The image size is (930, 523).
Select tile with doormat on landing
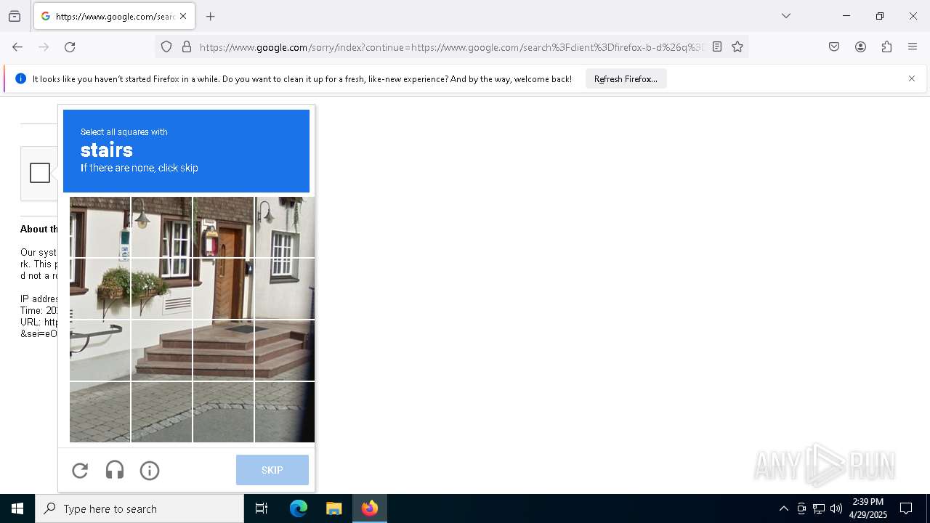pyautogui.click(x=223, y=350)
